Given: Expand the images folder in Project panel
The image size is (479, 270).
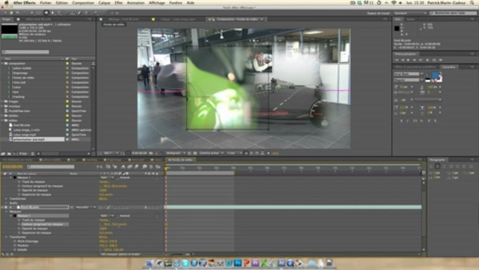Looking at the screenshot, I should (x=2, y=101).
